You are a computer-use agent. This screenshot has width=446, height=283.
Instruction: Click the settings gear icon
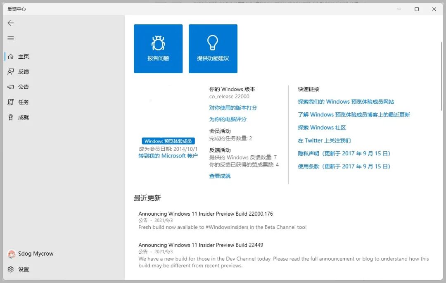point(11,269)
